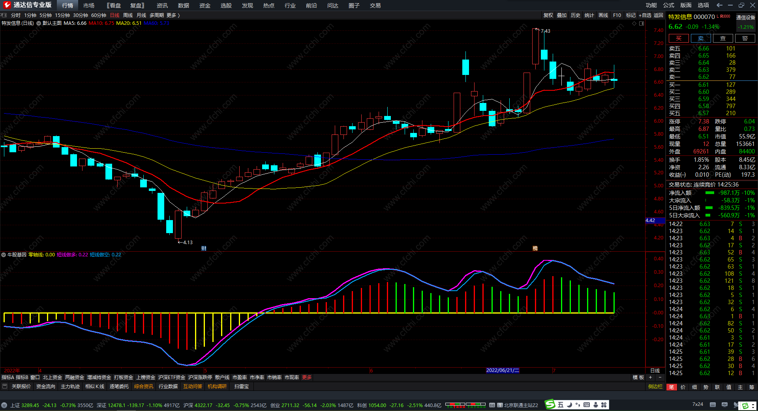
Task: Expand 默认主图 indicator settings dropdown
Action: pos(39,23)
